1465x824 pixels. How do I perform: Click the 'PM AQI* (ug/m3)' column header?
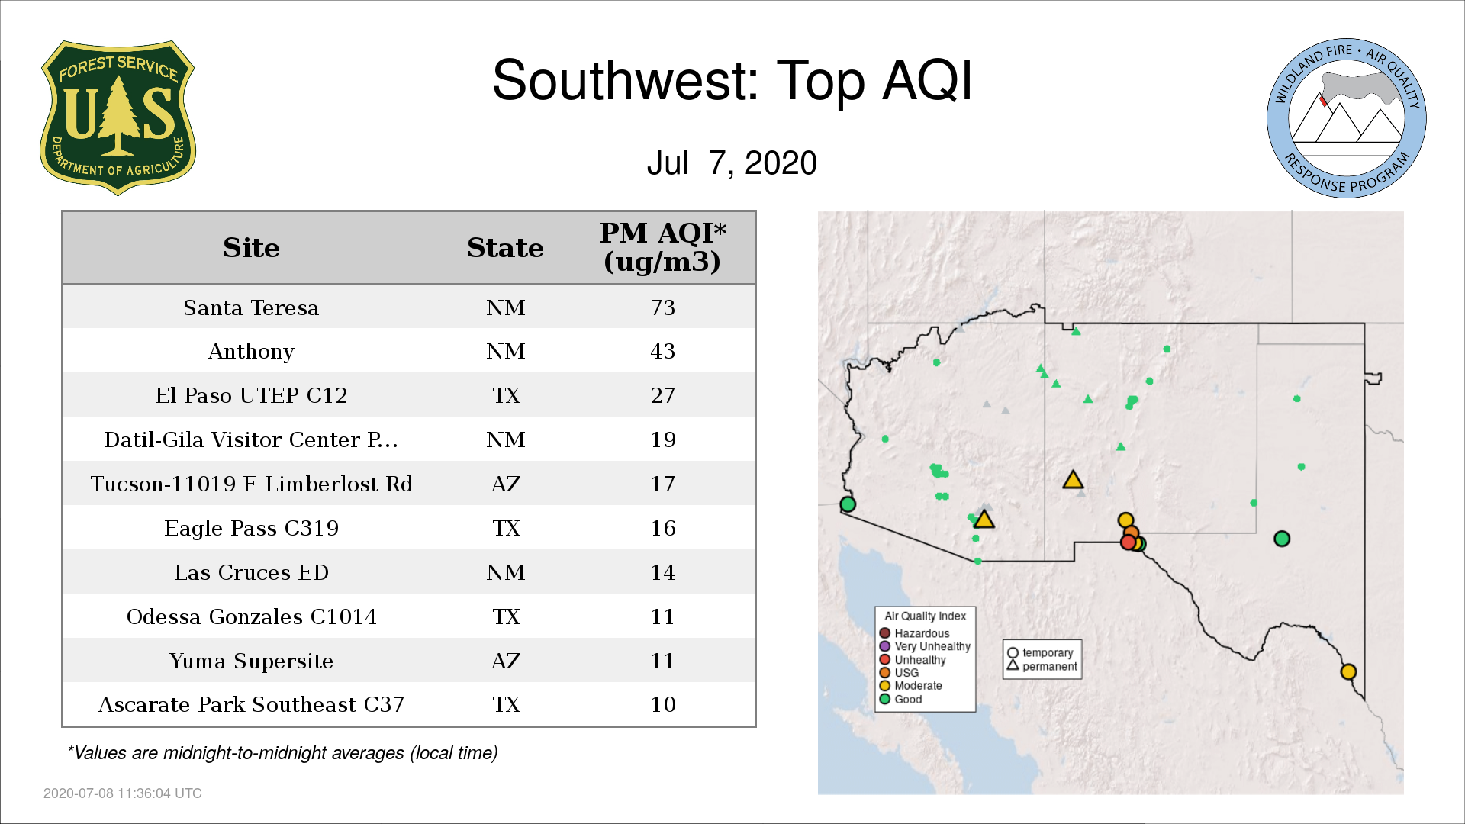[x=662, y=247]
